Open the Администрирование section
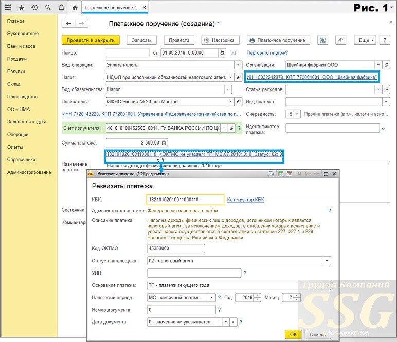 [x=29, y=172]
